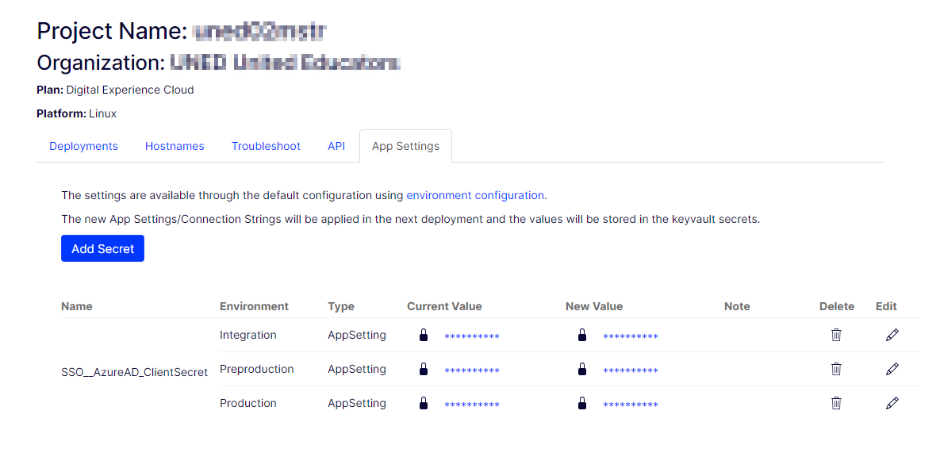Open the Deployments tab
Viewport: 940px width, 449px height.
(83, 146)
